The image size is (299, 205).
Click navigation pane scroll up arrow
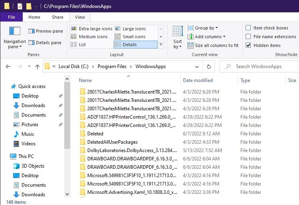67,79
